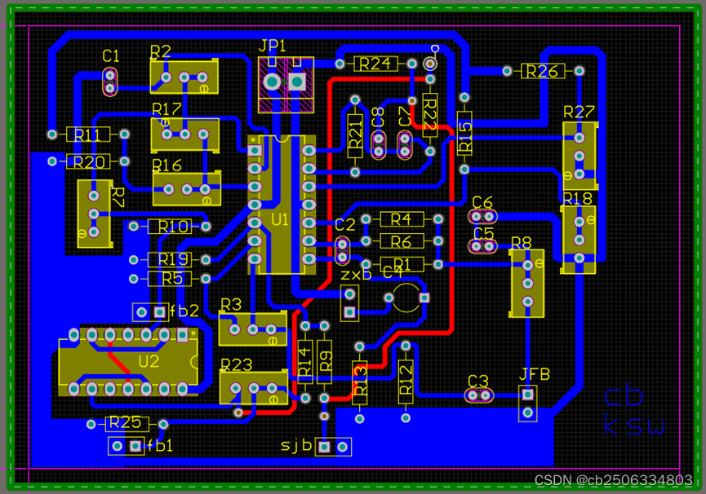Click resistor R20 label

coord(88,161)
